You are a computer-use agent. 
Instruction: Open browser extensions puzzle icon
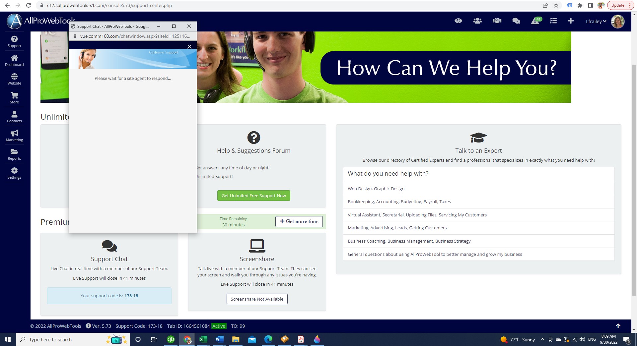[x=580, y=5]
